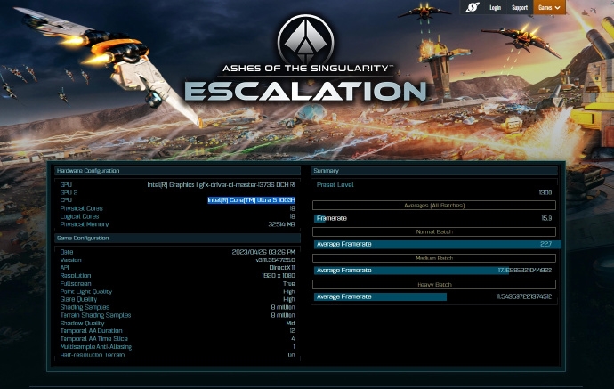Select the Game Configuration section header
The image size is (614, 389).
(84, 239)
